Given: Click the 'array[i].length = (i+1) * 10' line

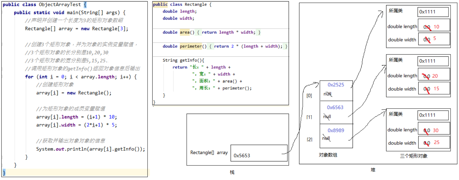Looking at the screenshot, I should pos(76,117).
